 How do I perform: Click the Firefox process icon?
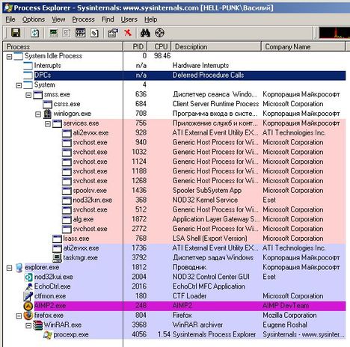(x=28, y=316)
